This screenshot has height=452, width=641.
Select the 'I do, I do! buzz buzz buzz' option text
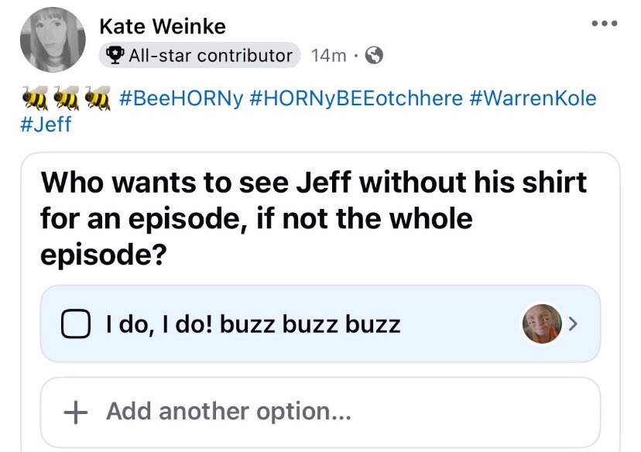tap(253, 324)
